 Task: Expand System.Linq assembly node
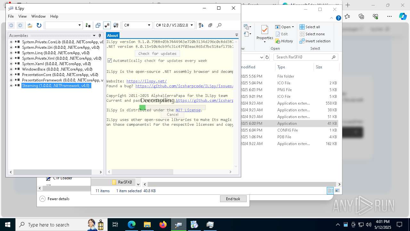point(11,53)
